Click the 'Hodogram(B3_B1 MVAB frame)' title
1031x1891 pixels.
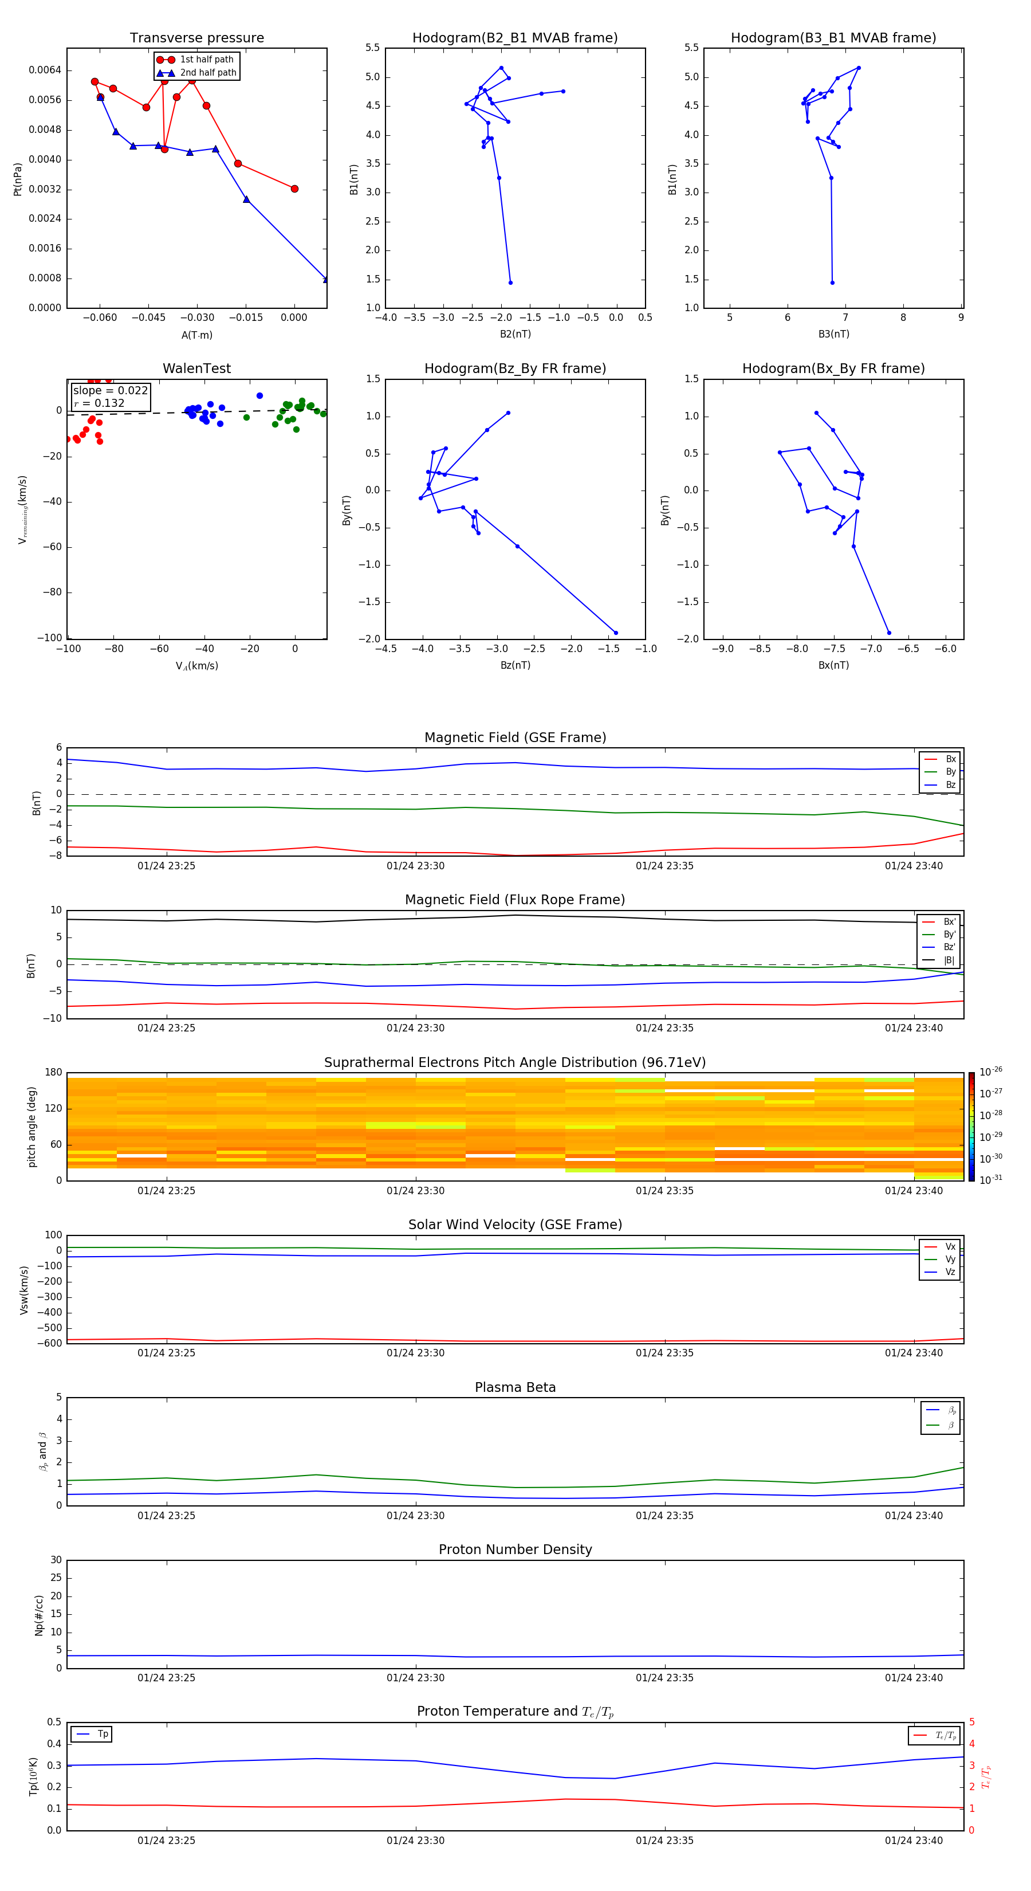[x=833, y=38]
